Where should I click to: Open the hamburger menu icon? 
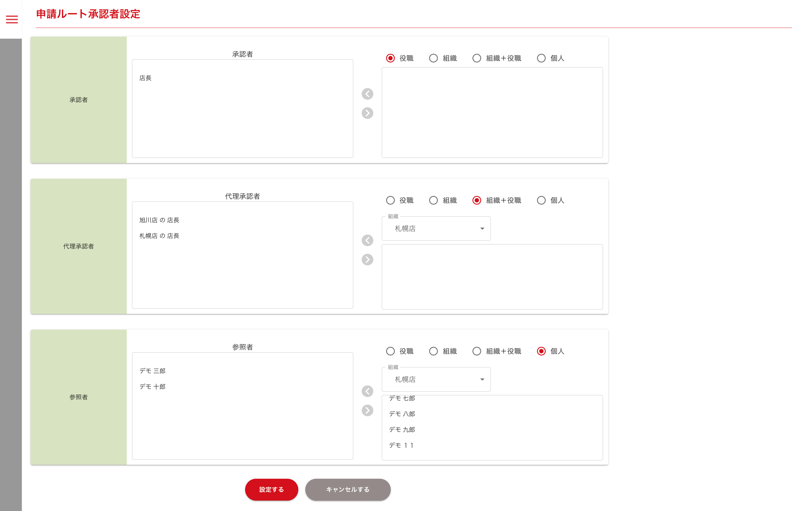12,19
